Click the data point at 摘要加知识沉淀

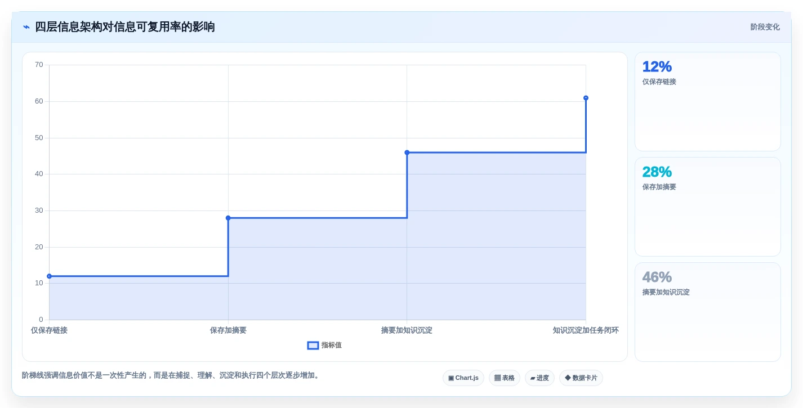pos(407,153)
